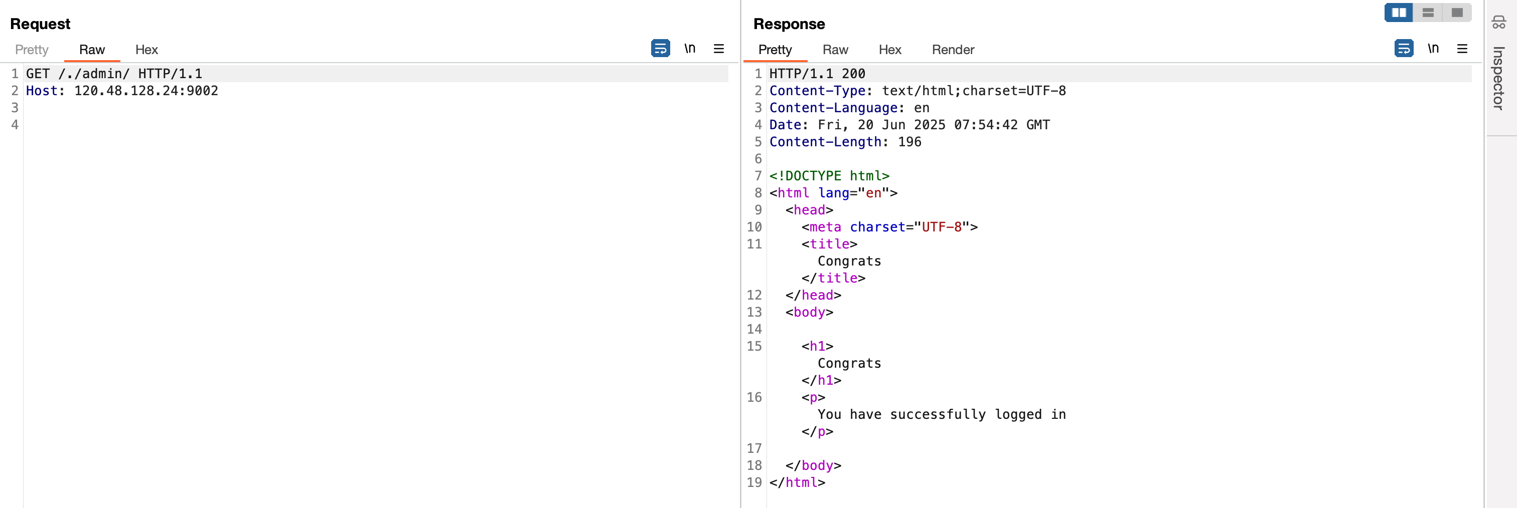Select the Response Raw tab
1517x508 pixels.
coord(835,50)
